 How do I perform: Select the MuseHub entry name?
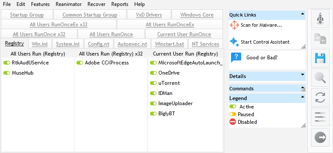pyautogui.click(x=23, y=73)
